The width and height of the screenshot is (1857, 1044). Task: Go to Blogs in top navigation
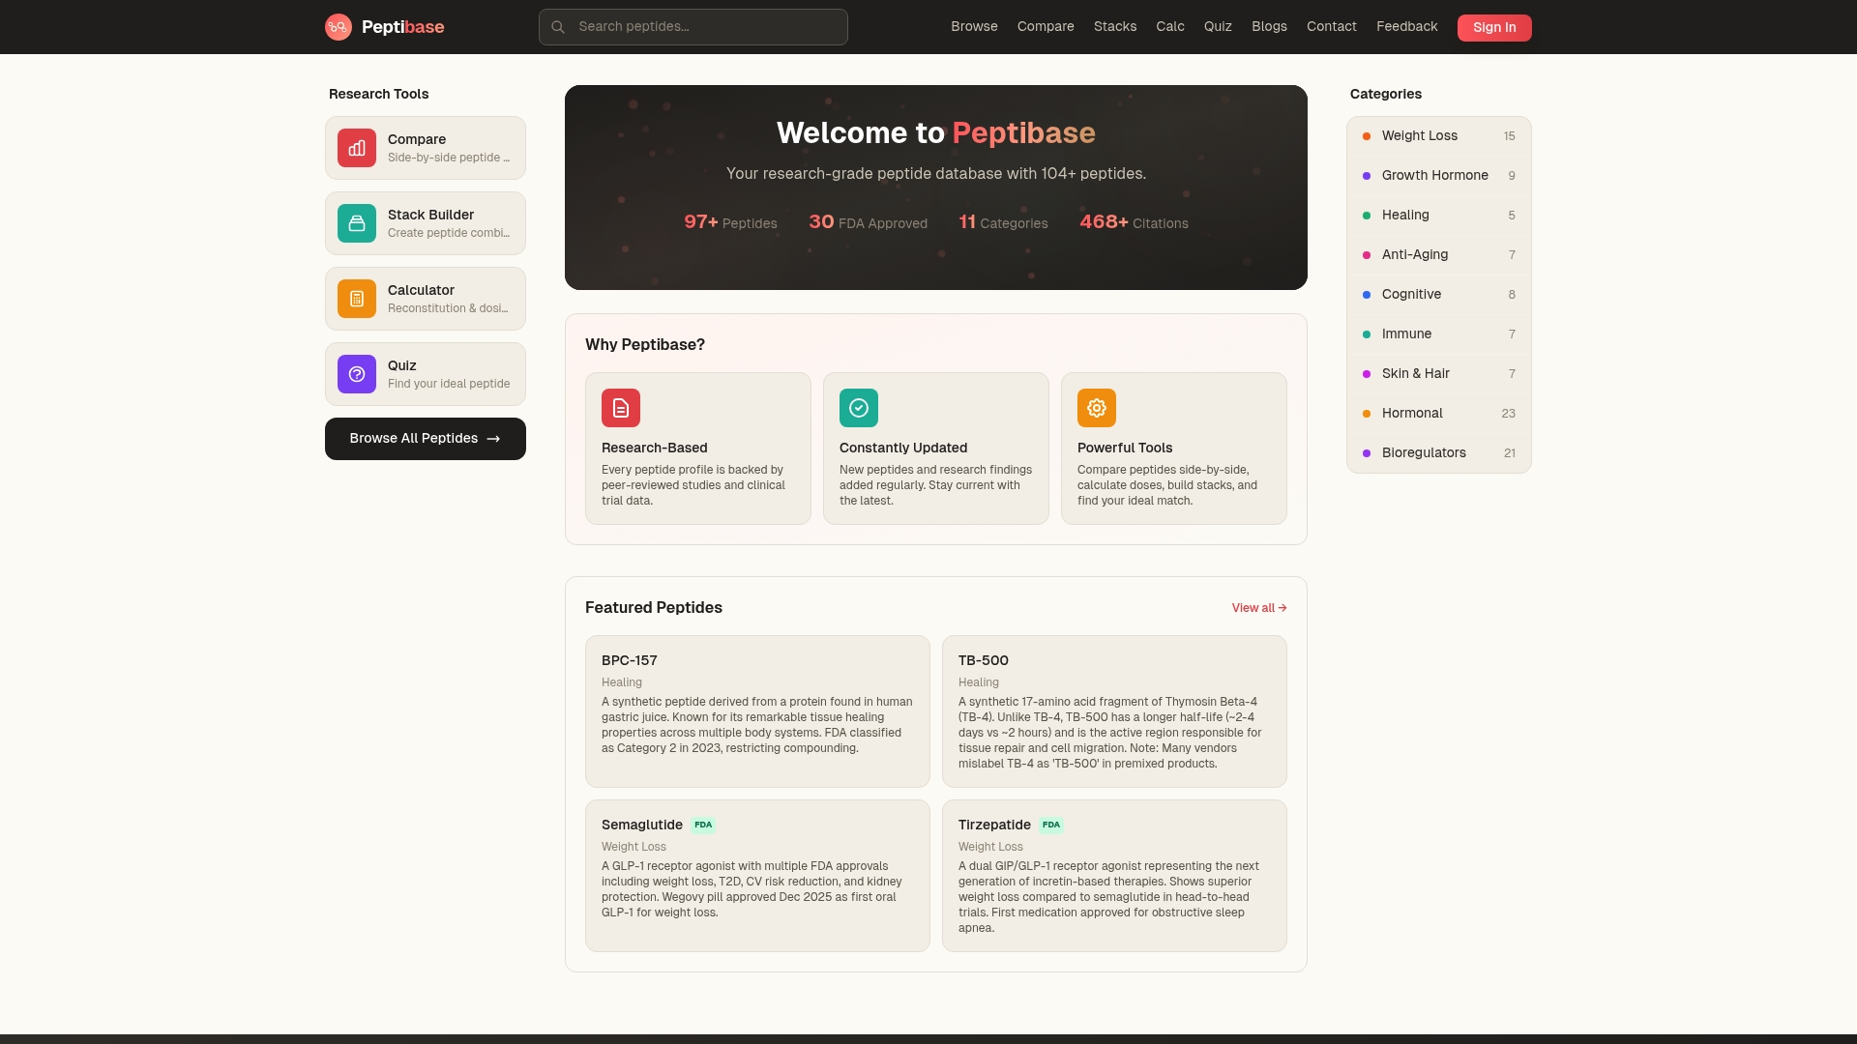[1269, 26]
